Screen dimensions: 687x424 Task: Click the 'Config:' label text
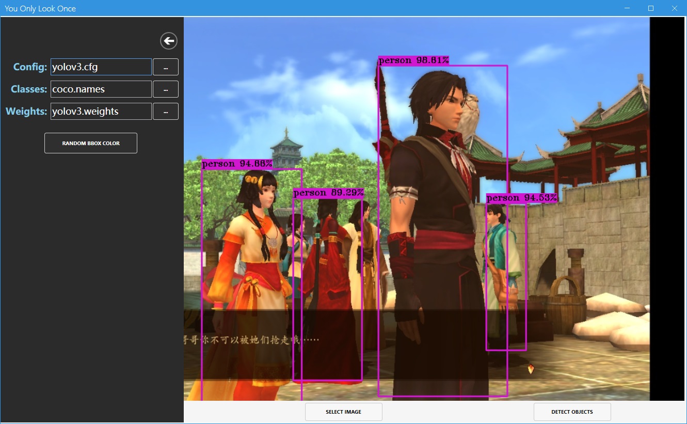coord(30,67)
